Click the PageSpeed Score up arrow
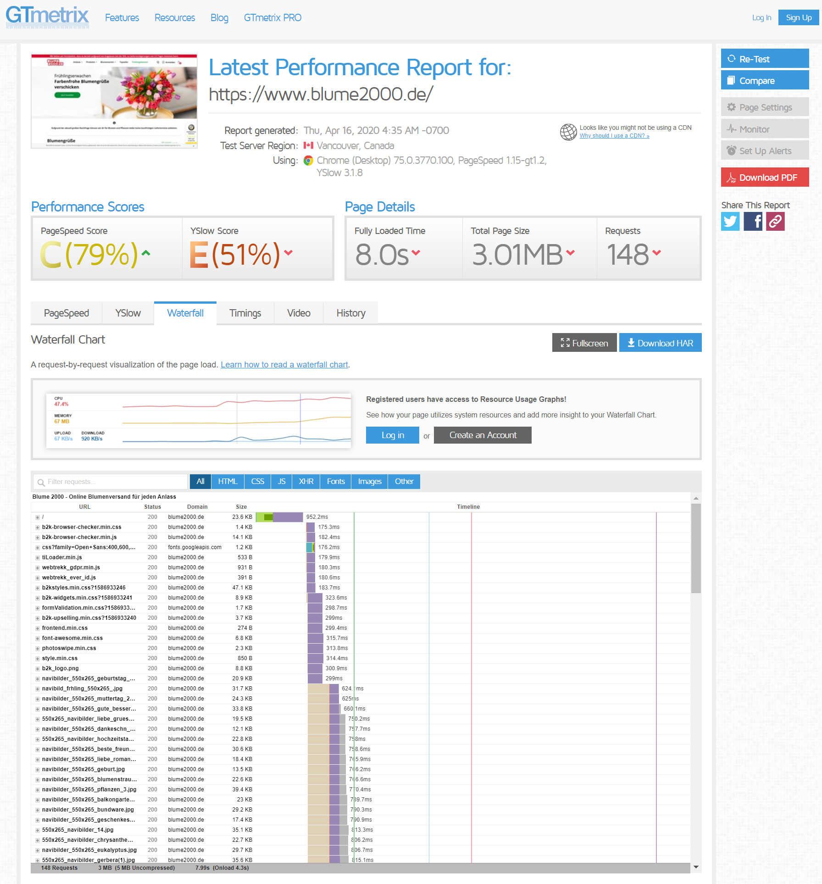822x884 pixels. (x=146, y=253)
